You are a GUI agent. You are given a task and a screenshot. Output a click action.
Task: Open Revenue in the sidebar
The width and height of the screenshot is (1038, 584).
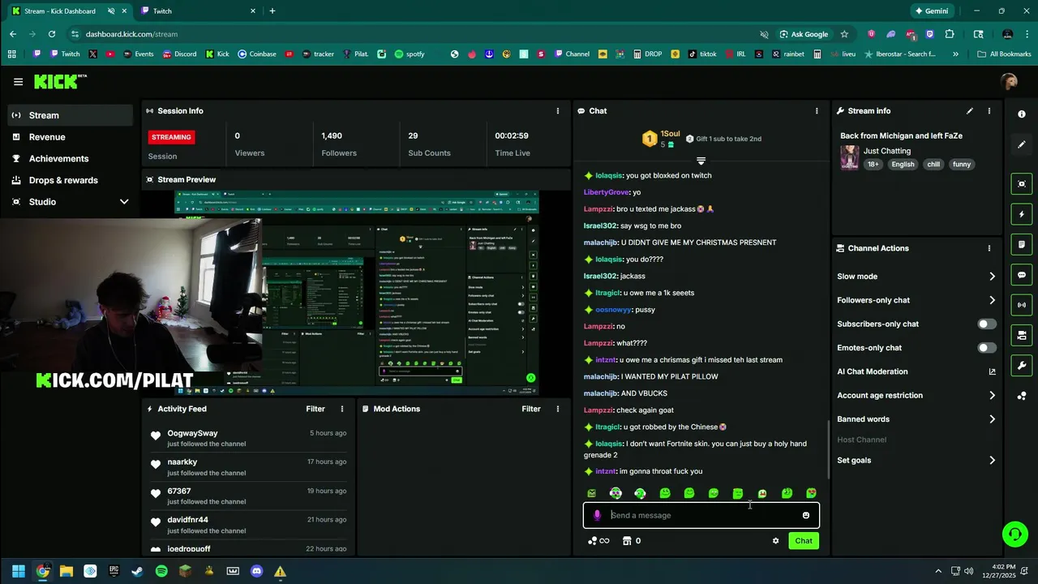pyautogui.click(x=70, y=137)
